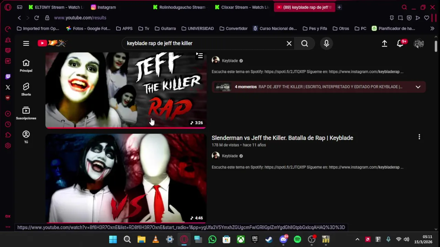Open APPS bookmarks folder
Screen dimensions: 440x247
coord(124,28)
